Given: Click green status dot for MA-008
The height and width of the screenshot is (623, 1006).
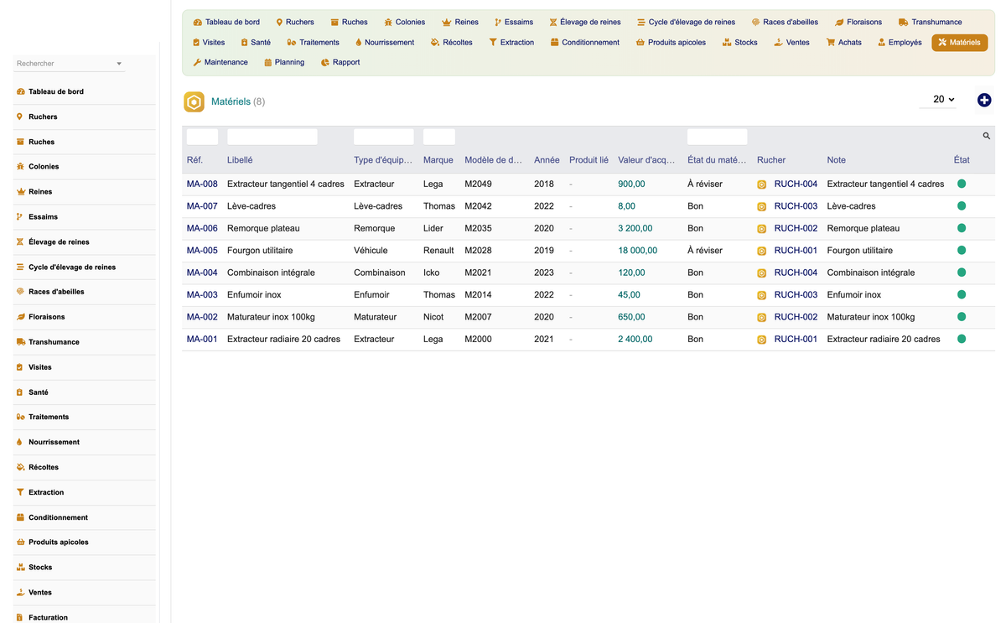Looking at the screenshot, I should point(962,184).
